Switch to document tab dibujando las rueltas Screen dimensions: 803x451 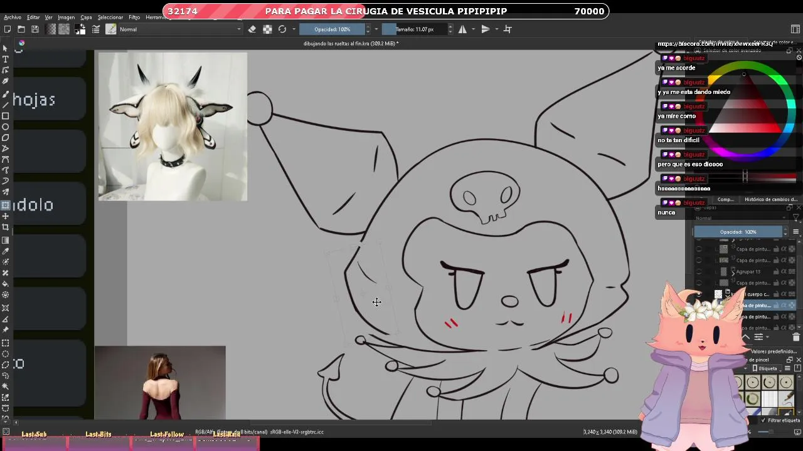tap(351, 44)
